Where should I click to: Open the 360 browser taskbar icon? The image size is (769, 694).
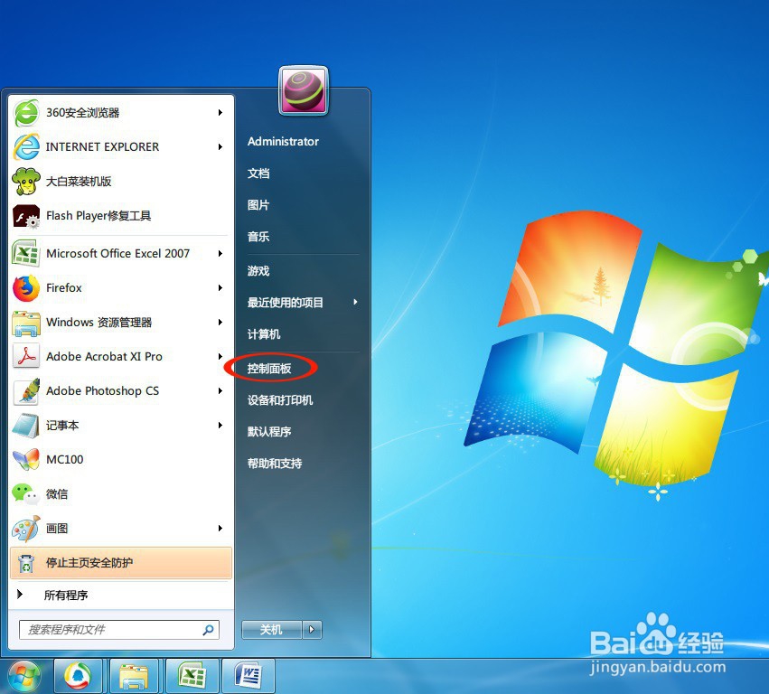78,676
